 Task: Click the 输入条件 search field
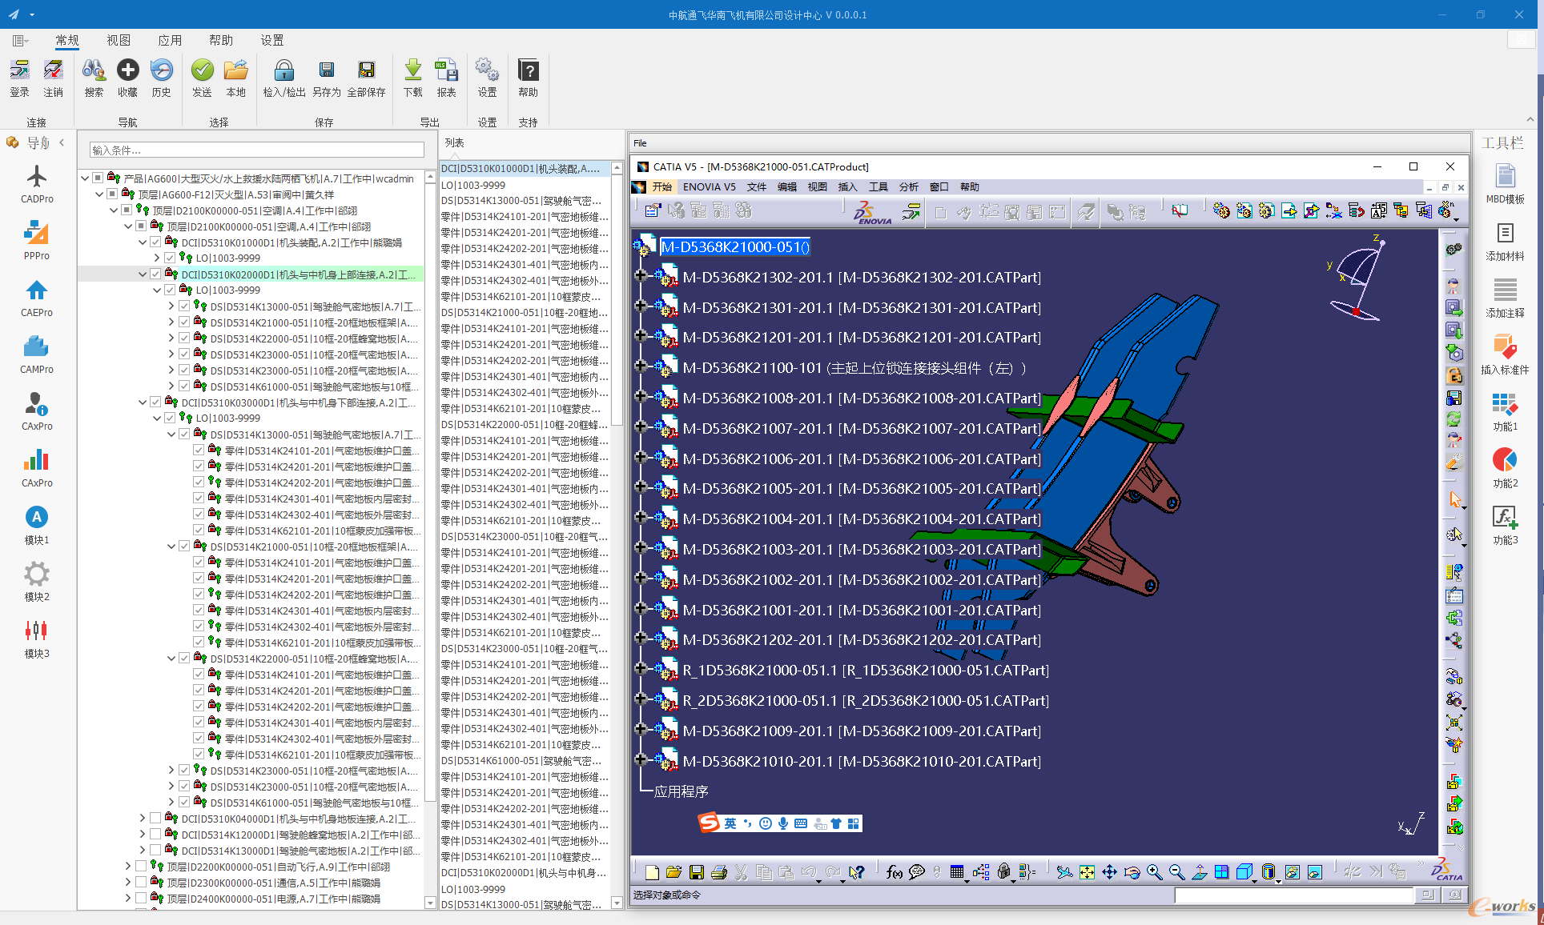256,150
